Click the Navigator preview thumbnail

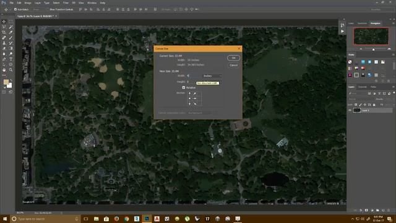371,36
